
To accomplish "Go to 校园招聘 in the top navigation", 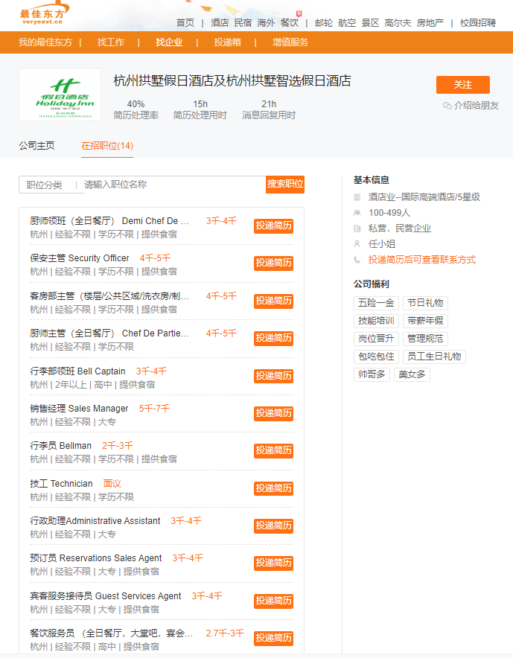I will tap(478, 22).
